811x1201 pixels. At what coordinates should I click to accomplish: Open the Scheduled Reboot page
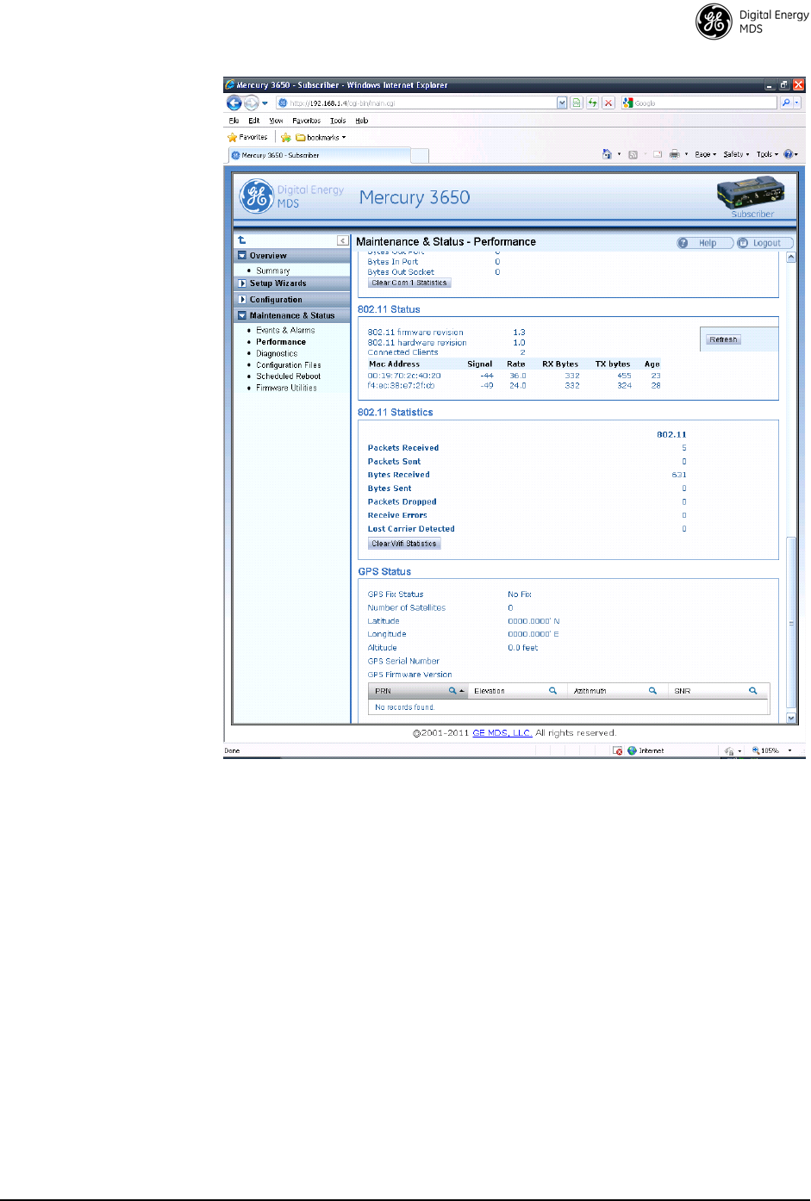click(x=289, y=376)
